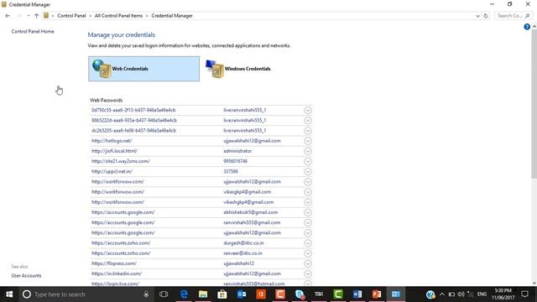Open the Office app taskbar icon
Viewport: 537px width, 302px height.
click(x=261, y=294)
